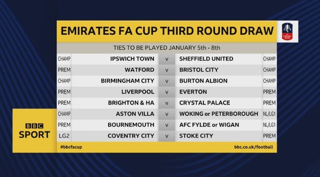Click the 'v' between Coventry City and Stoke City
The height and width of the screenshot is (177, 320).
[166, 136]
